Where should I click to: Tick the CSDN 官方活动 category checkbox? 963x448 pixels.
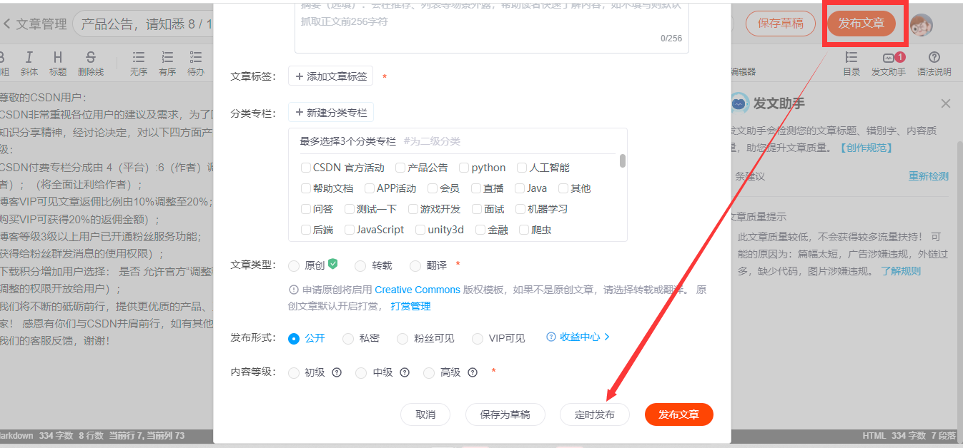(x=306, y=168)
